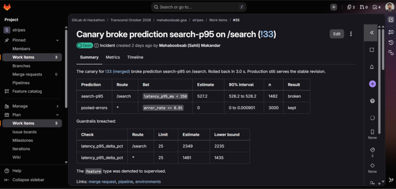Screen dimensions: 396x189
Task: View merge requests counter showing 0
Action: coord(364,7)
